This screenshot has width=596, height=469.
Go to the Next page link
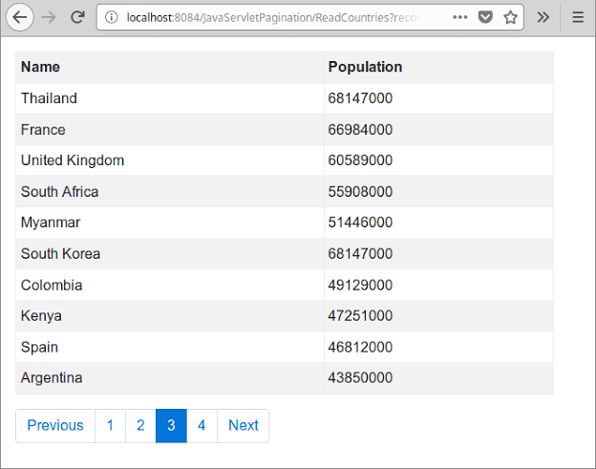[244, 426]
